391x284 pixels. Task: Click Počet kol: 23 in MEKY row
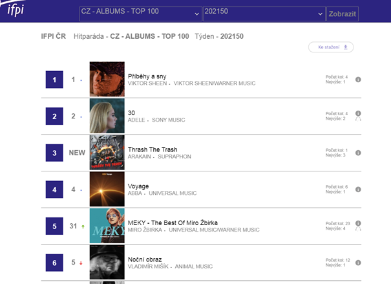tap(337, 224)
